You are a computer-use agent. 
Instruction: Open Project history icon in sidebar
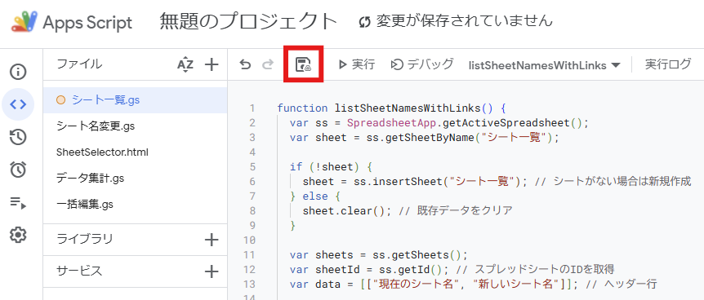pyautogui.click(x=18, y=137)
